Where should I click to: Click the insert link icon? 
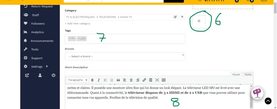pos(144,80)
